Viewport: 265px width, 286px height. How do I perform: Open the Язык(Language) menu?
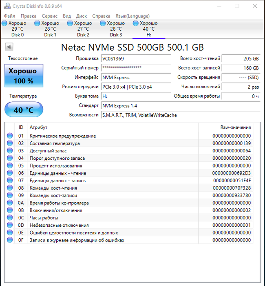pyautogui.click(x=132, y=16)
